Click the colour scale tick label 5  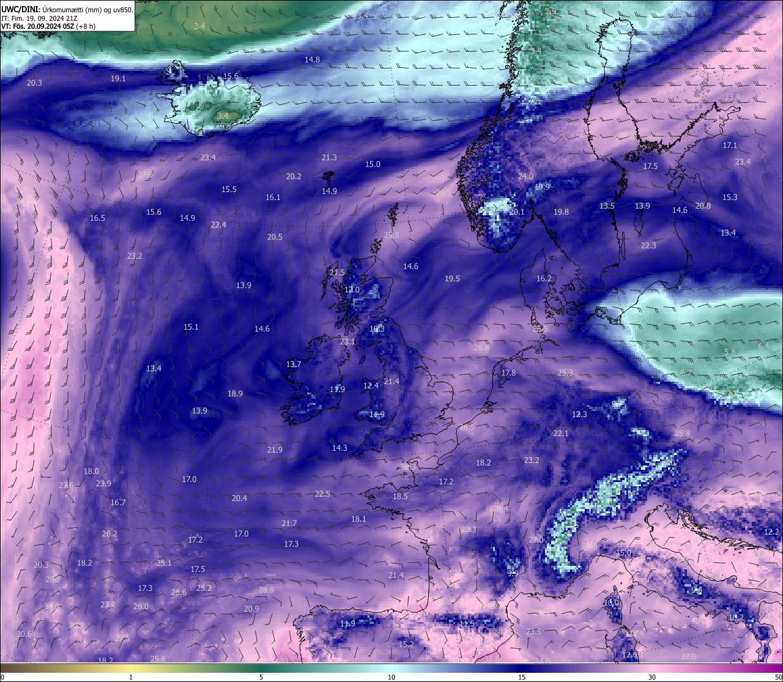click(261, 677)
